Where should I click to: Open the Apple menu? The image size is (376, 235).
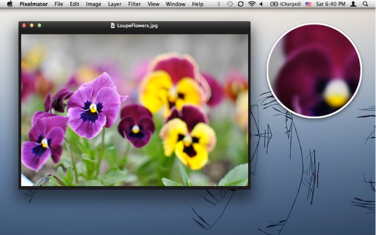pos(9,4)
